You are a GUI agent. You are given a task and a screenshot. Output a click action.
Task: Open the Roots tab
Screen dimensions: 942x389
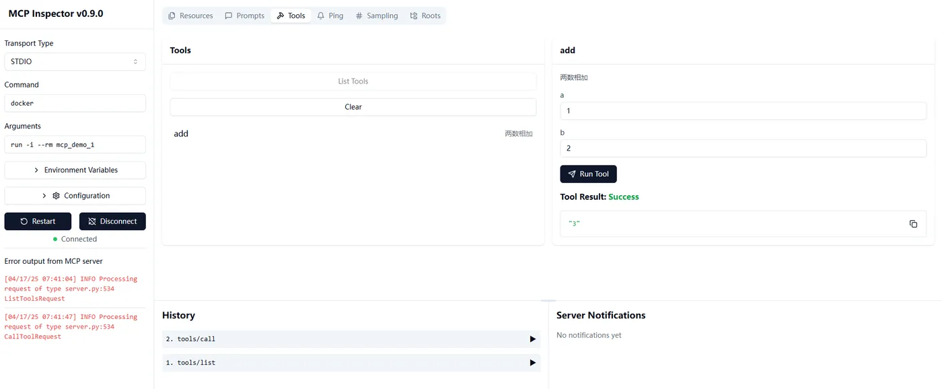425,15
